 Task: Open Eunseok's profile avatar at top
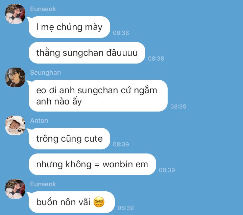click(x=15, y=14)
